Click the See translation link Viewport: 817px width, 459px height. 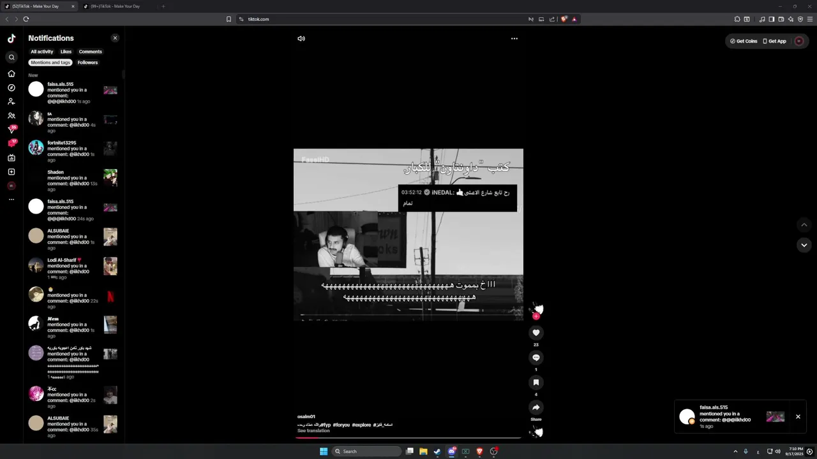pos(313,431)
